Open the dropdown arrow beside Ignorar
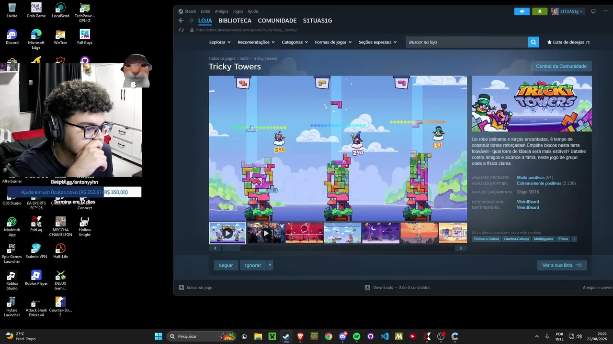The height and width of the screenshot is (344, 613). click(270, 265)
